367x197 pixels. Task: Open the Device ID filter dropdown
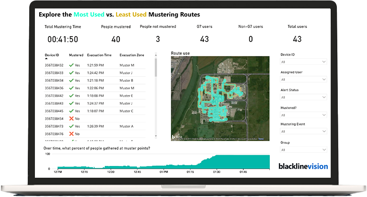tap(303, 62)
